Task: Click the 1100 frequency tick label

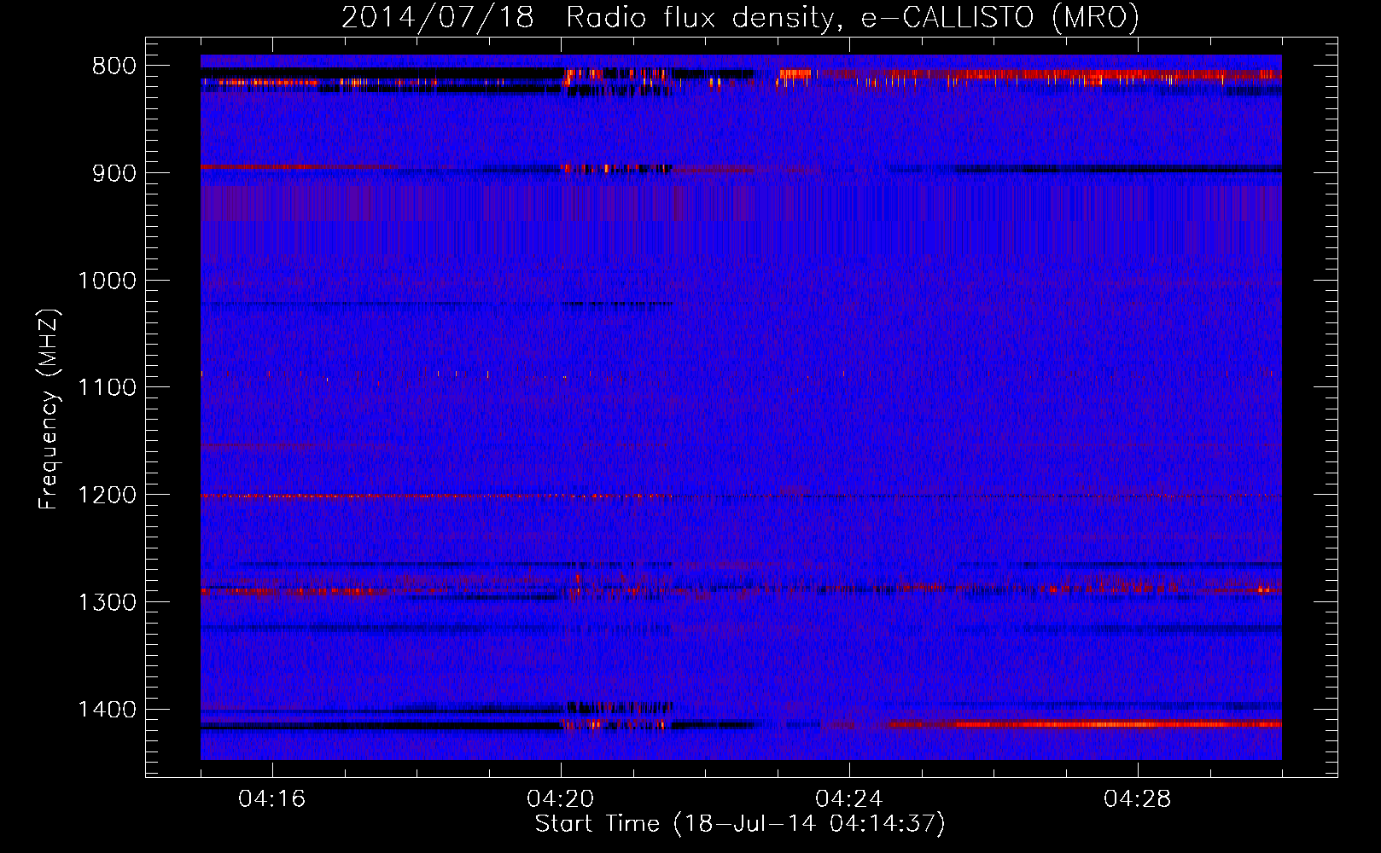Action: (x=107, y=388)
